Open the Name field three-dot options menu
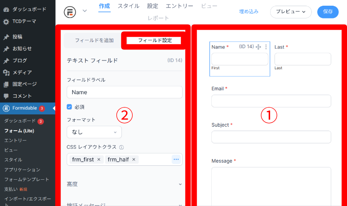Image resolution: width=347 pixels, height=206 pixels. (266, 47)
